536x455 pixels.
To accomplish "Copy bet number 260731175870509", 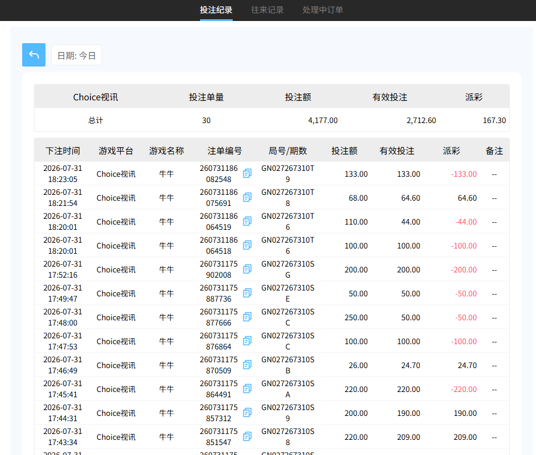I will 247,365.
